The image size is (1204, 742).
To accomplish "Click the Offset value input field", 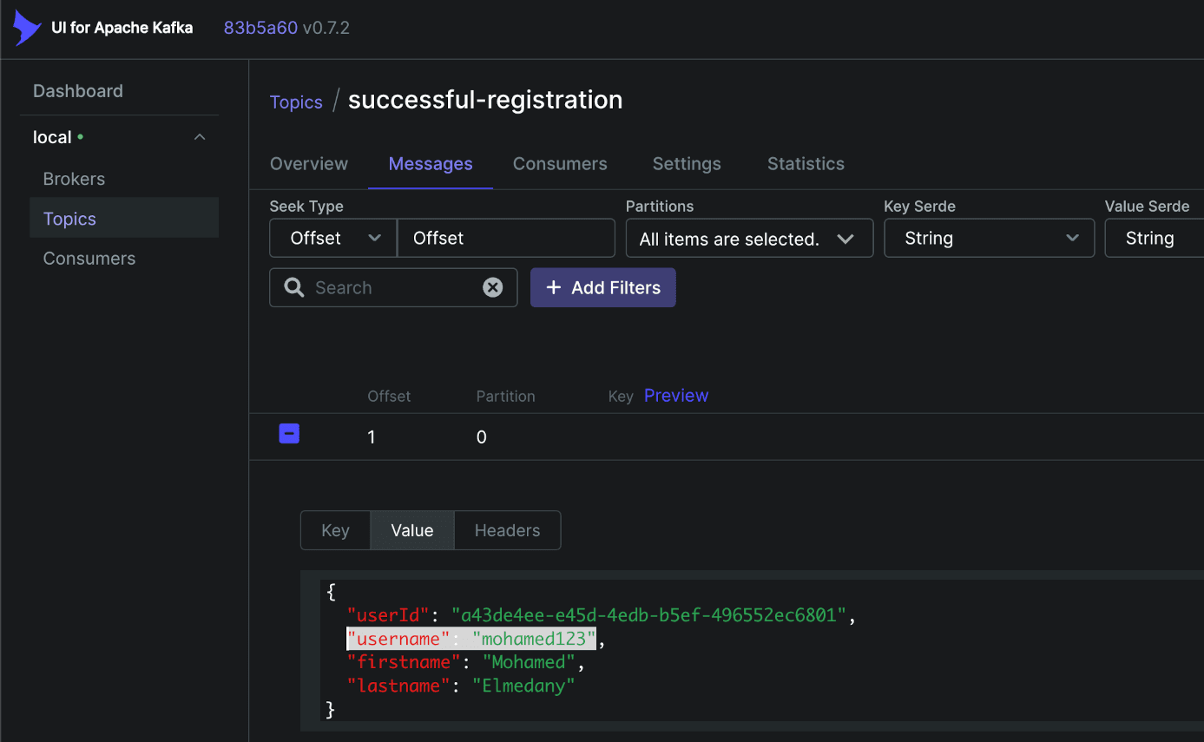I will pos(505,239).
